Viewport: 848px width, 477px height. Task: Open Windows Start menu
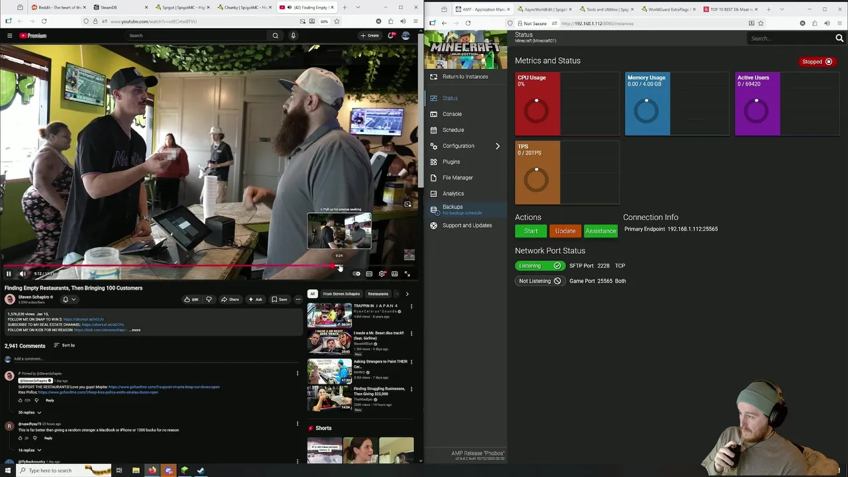[7, 470]
